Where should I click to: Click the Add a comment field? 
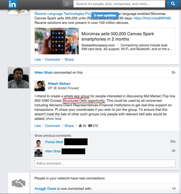[x=105, y=164]
